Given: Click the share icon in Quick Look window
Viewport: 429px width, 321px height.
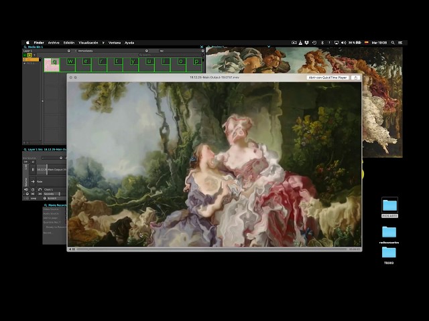Looking at the screenshot, I should click(x=355, y=78).
